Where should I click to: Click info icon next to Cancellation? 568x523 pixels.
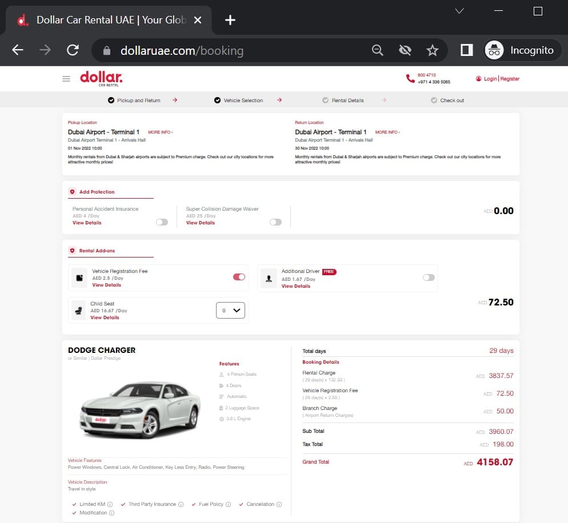click(x=279, y=504)
